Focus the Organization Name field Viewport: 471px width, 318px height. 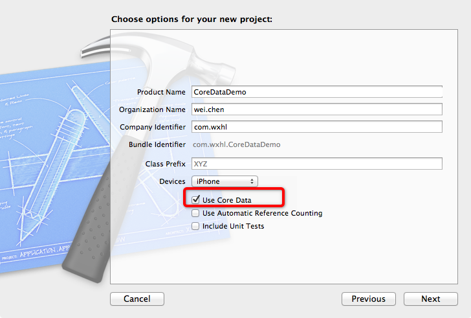[316, 109]
